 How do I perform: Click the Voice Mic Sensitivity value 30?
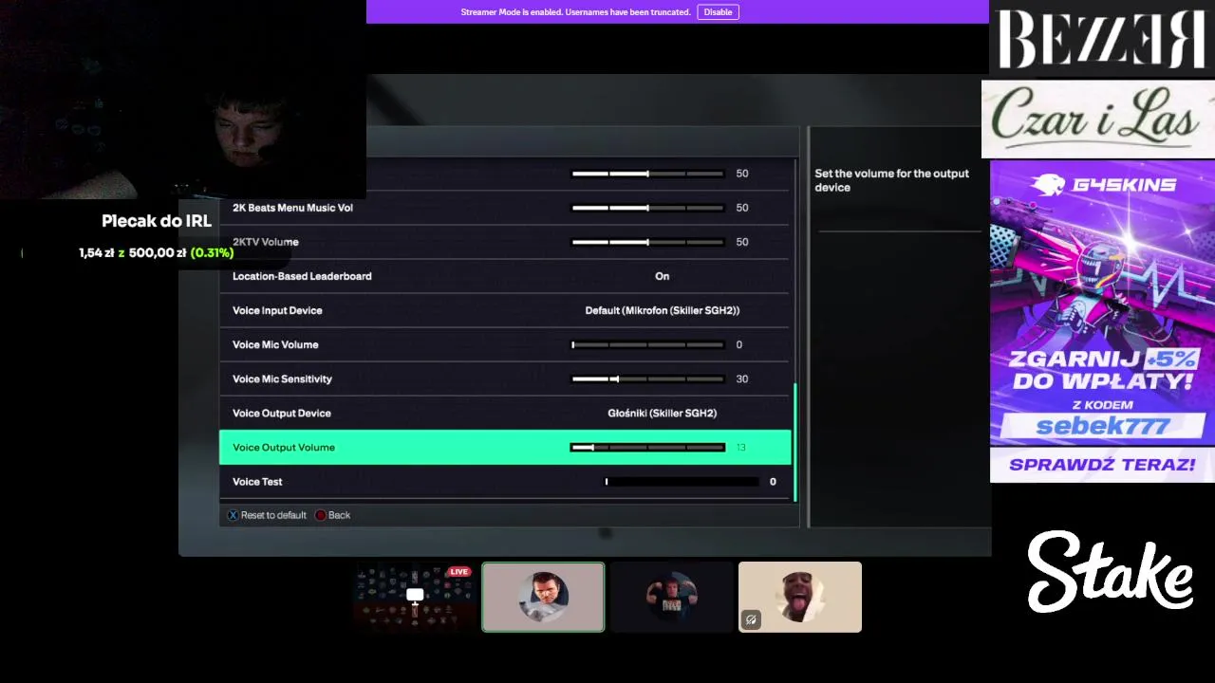(x=742, y=379)
